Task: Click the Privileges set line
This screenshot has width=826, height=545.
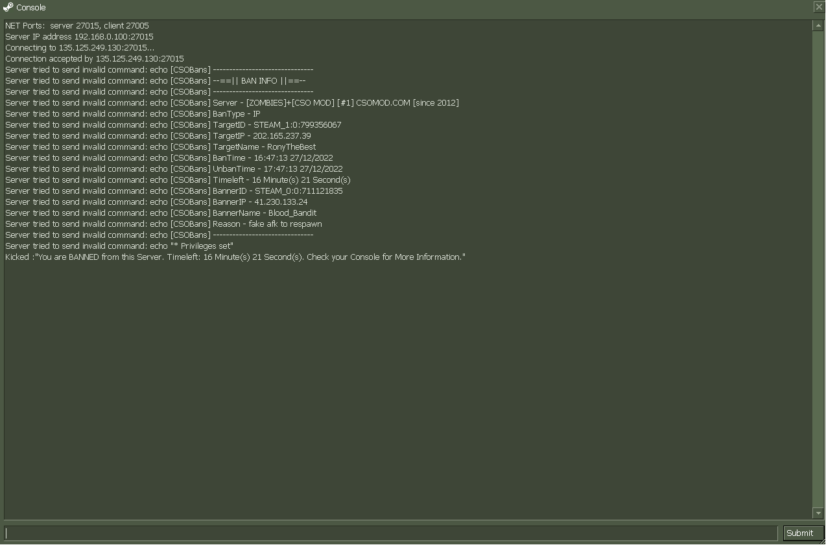Action: point(119,246)
